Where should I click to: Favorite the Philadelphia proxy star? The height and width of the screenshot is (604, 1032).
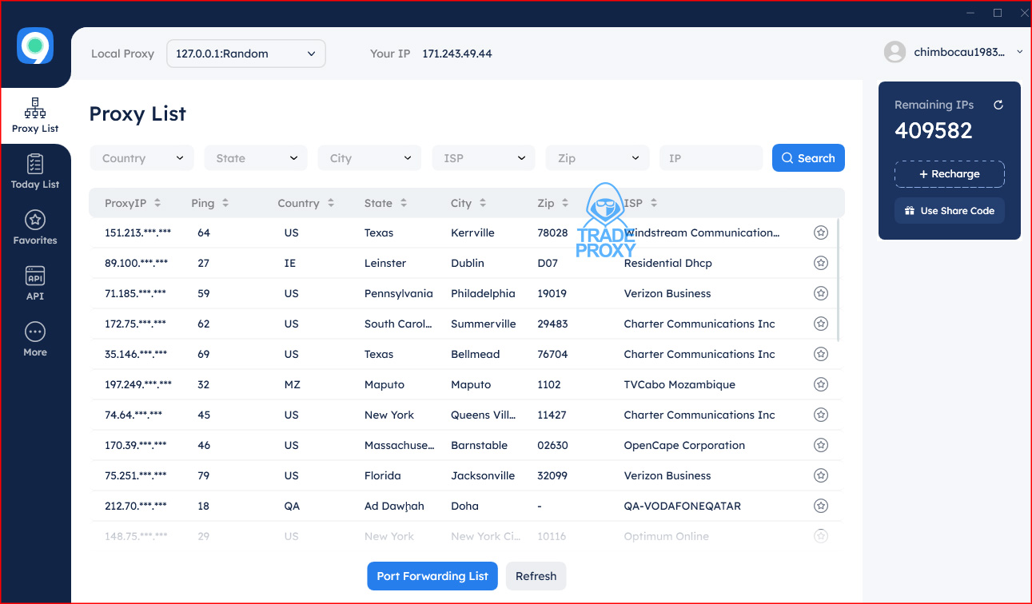click(820, 293)
